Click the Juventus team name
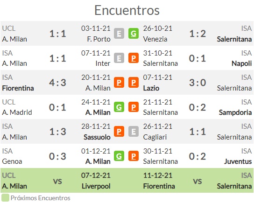 tap(238, 161)
